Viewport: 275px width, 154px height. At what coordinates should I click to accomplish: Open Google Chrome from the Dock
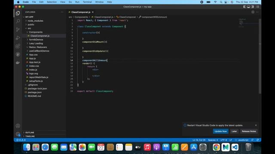pyautogui.click(x=216, y=147)
